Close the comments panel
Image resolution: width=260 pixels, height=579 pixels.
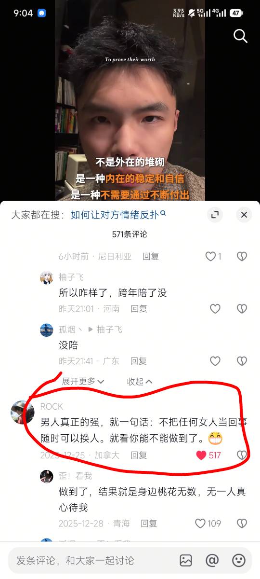point(244,215)
